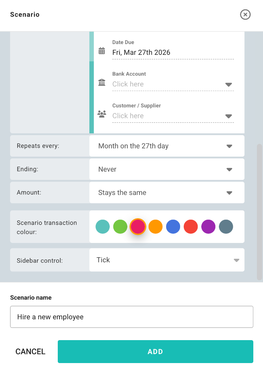263x367 pixels.
Task: Change the Ending option from Never
Action: (x=166, y=169)
